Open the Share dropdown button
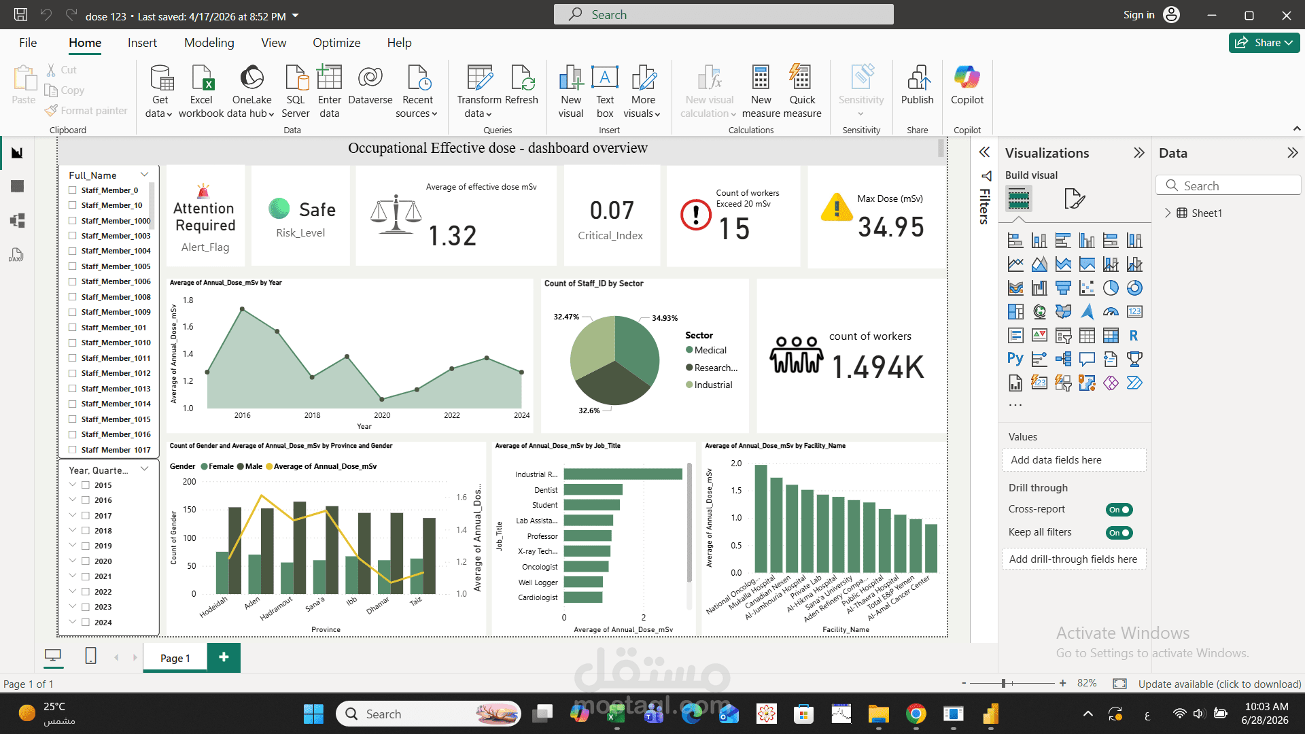1305x734 pixels. [1264, 42]
